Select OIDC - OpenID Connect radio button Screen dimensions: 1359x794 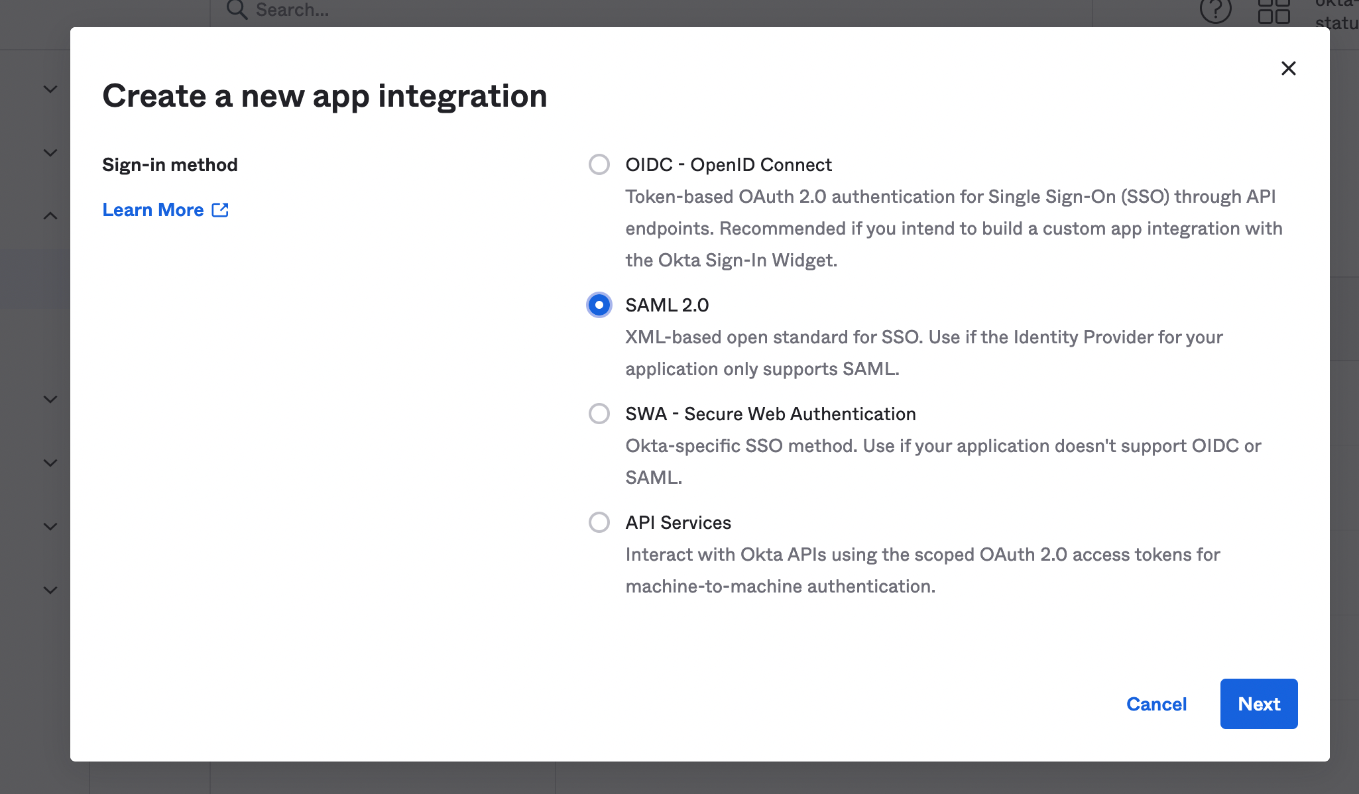(x=599, y=164)
